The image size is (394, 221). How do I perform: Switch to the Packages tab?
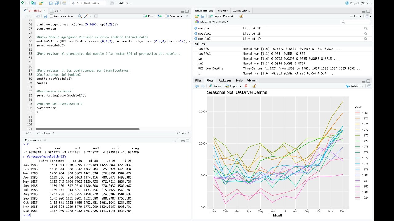click(x=225, y=80)
